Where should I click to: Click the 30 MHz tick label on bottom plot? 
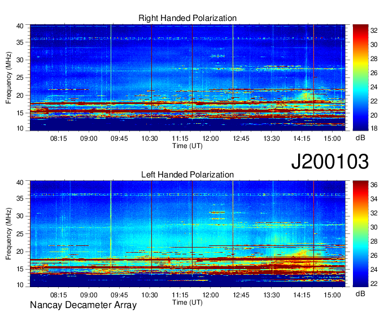[x=20, y=216]
